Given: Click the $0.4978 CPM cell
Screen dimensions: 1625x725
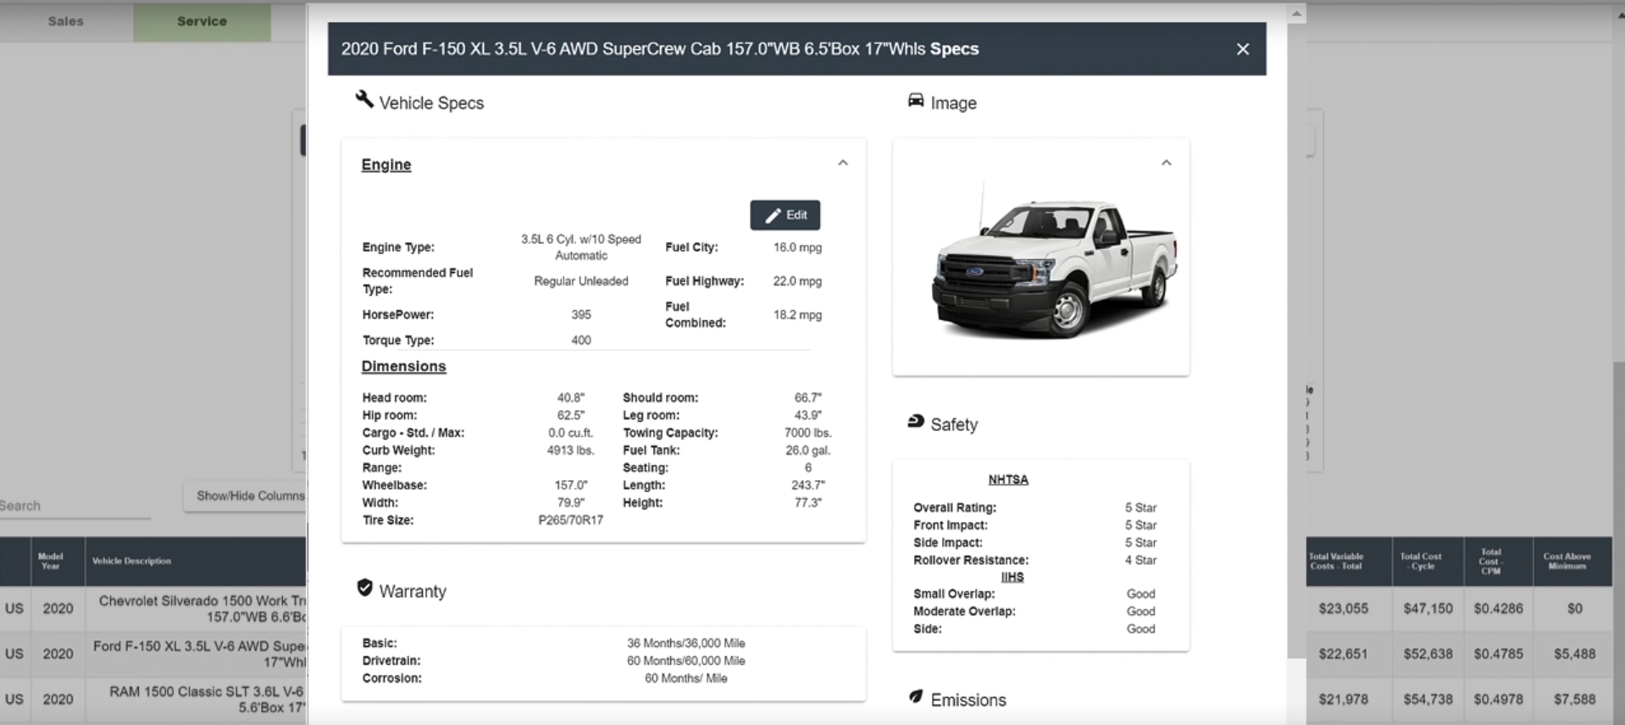Looking at the screenshot, I should (1498, 700).
